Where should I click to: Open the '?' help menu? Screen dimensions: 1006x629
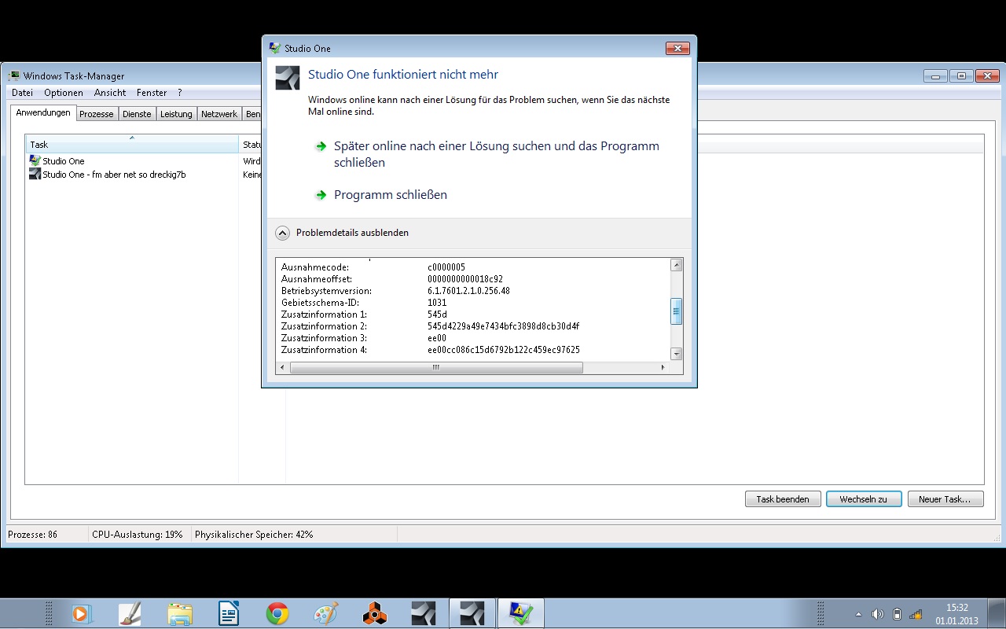pyautogui.click(x=179, y=93)
